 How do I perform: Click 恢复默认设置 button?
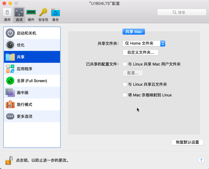pos(188,142)
